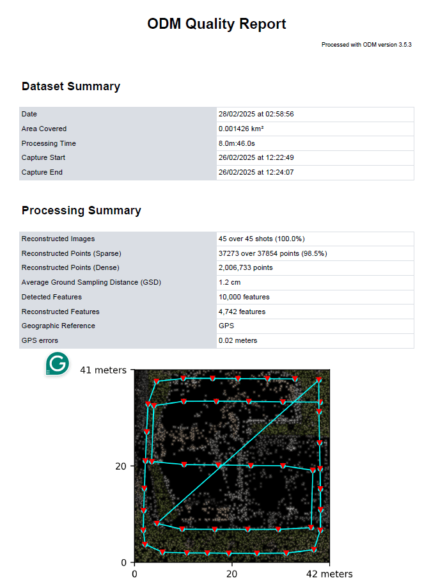The width and height of the screenshot is (431, 586).
Task: Click the Reconstructed Images label
Action: pos(58,239)
